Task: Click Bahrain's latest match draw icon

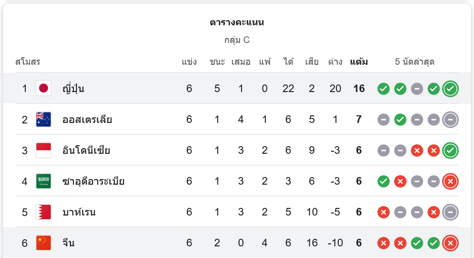Action: pos(450,212)
